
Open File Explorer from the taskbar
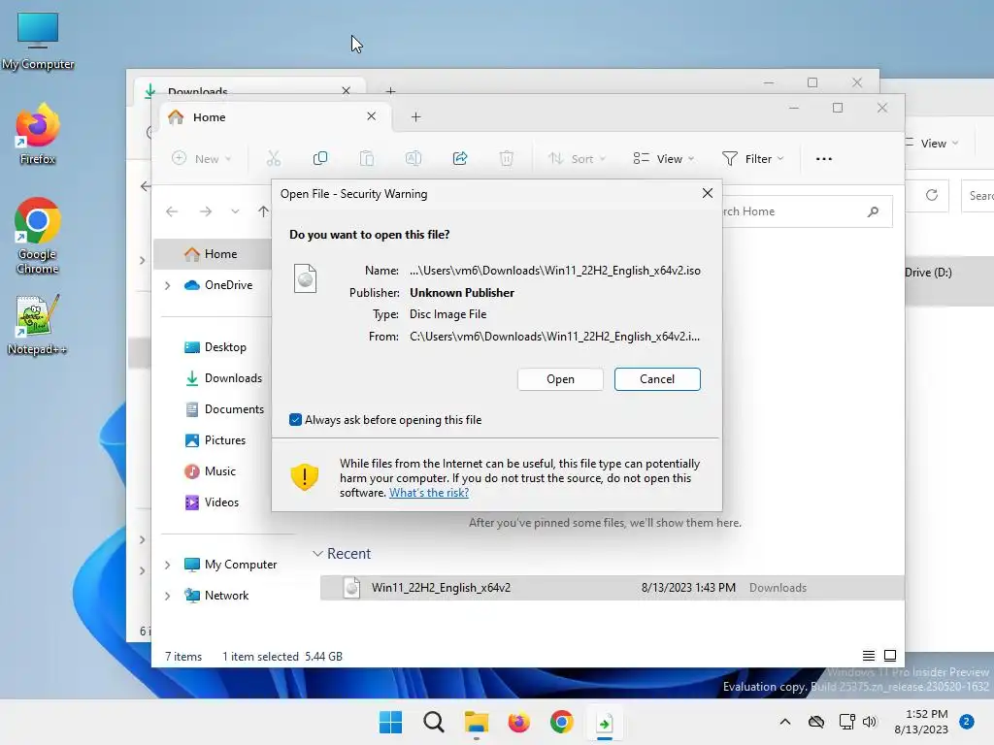tap(476, 722)
